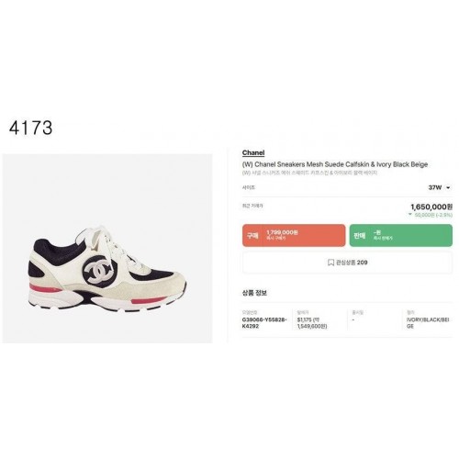Open the size dropdown arrow next to 37W
This screenshot has width=459, height=459.
pyautogui.click(x=448, y=188)
